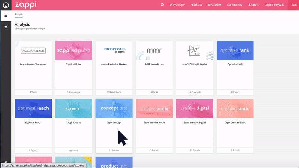
Task: Open Support menu
Action: pyautogui.click(x=253, y=5)
